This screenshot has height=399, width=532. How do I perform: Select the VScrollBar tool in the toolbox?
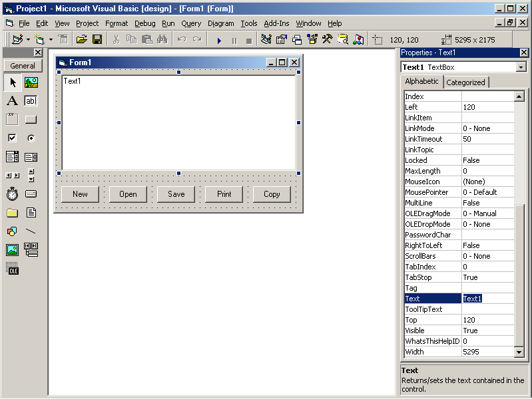[x=31, y=176]
